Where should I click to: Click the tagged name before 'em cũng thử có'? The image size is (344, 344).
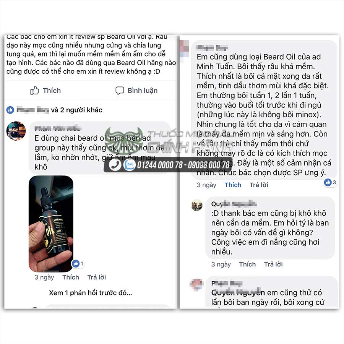(238, 292)
